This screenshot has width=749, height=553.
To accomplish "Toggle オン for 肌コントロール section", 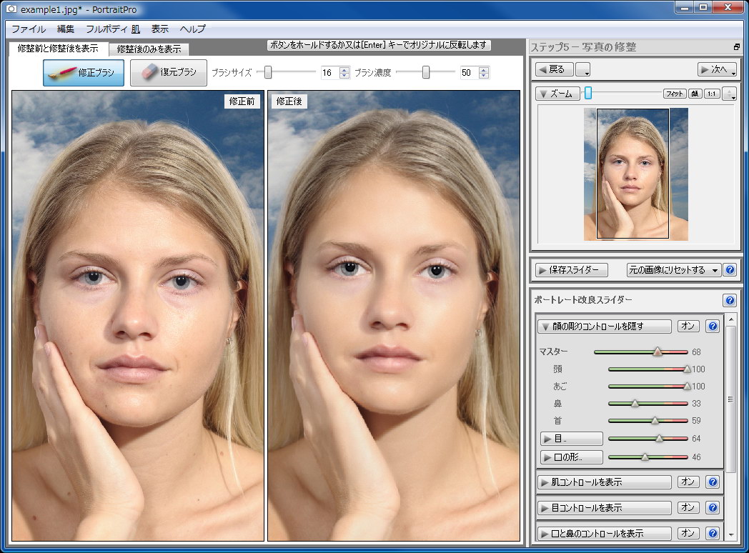I will [x=688, y=482].
